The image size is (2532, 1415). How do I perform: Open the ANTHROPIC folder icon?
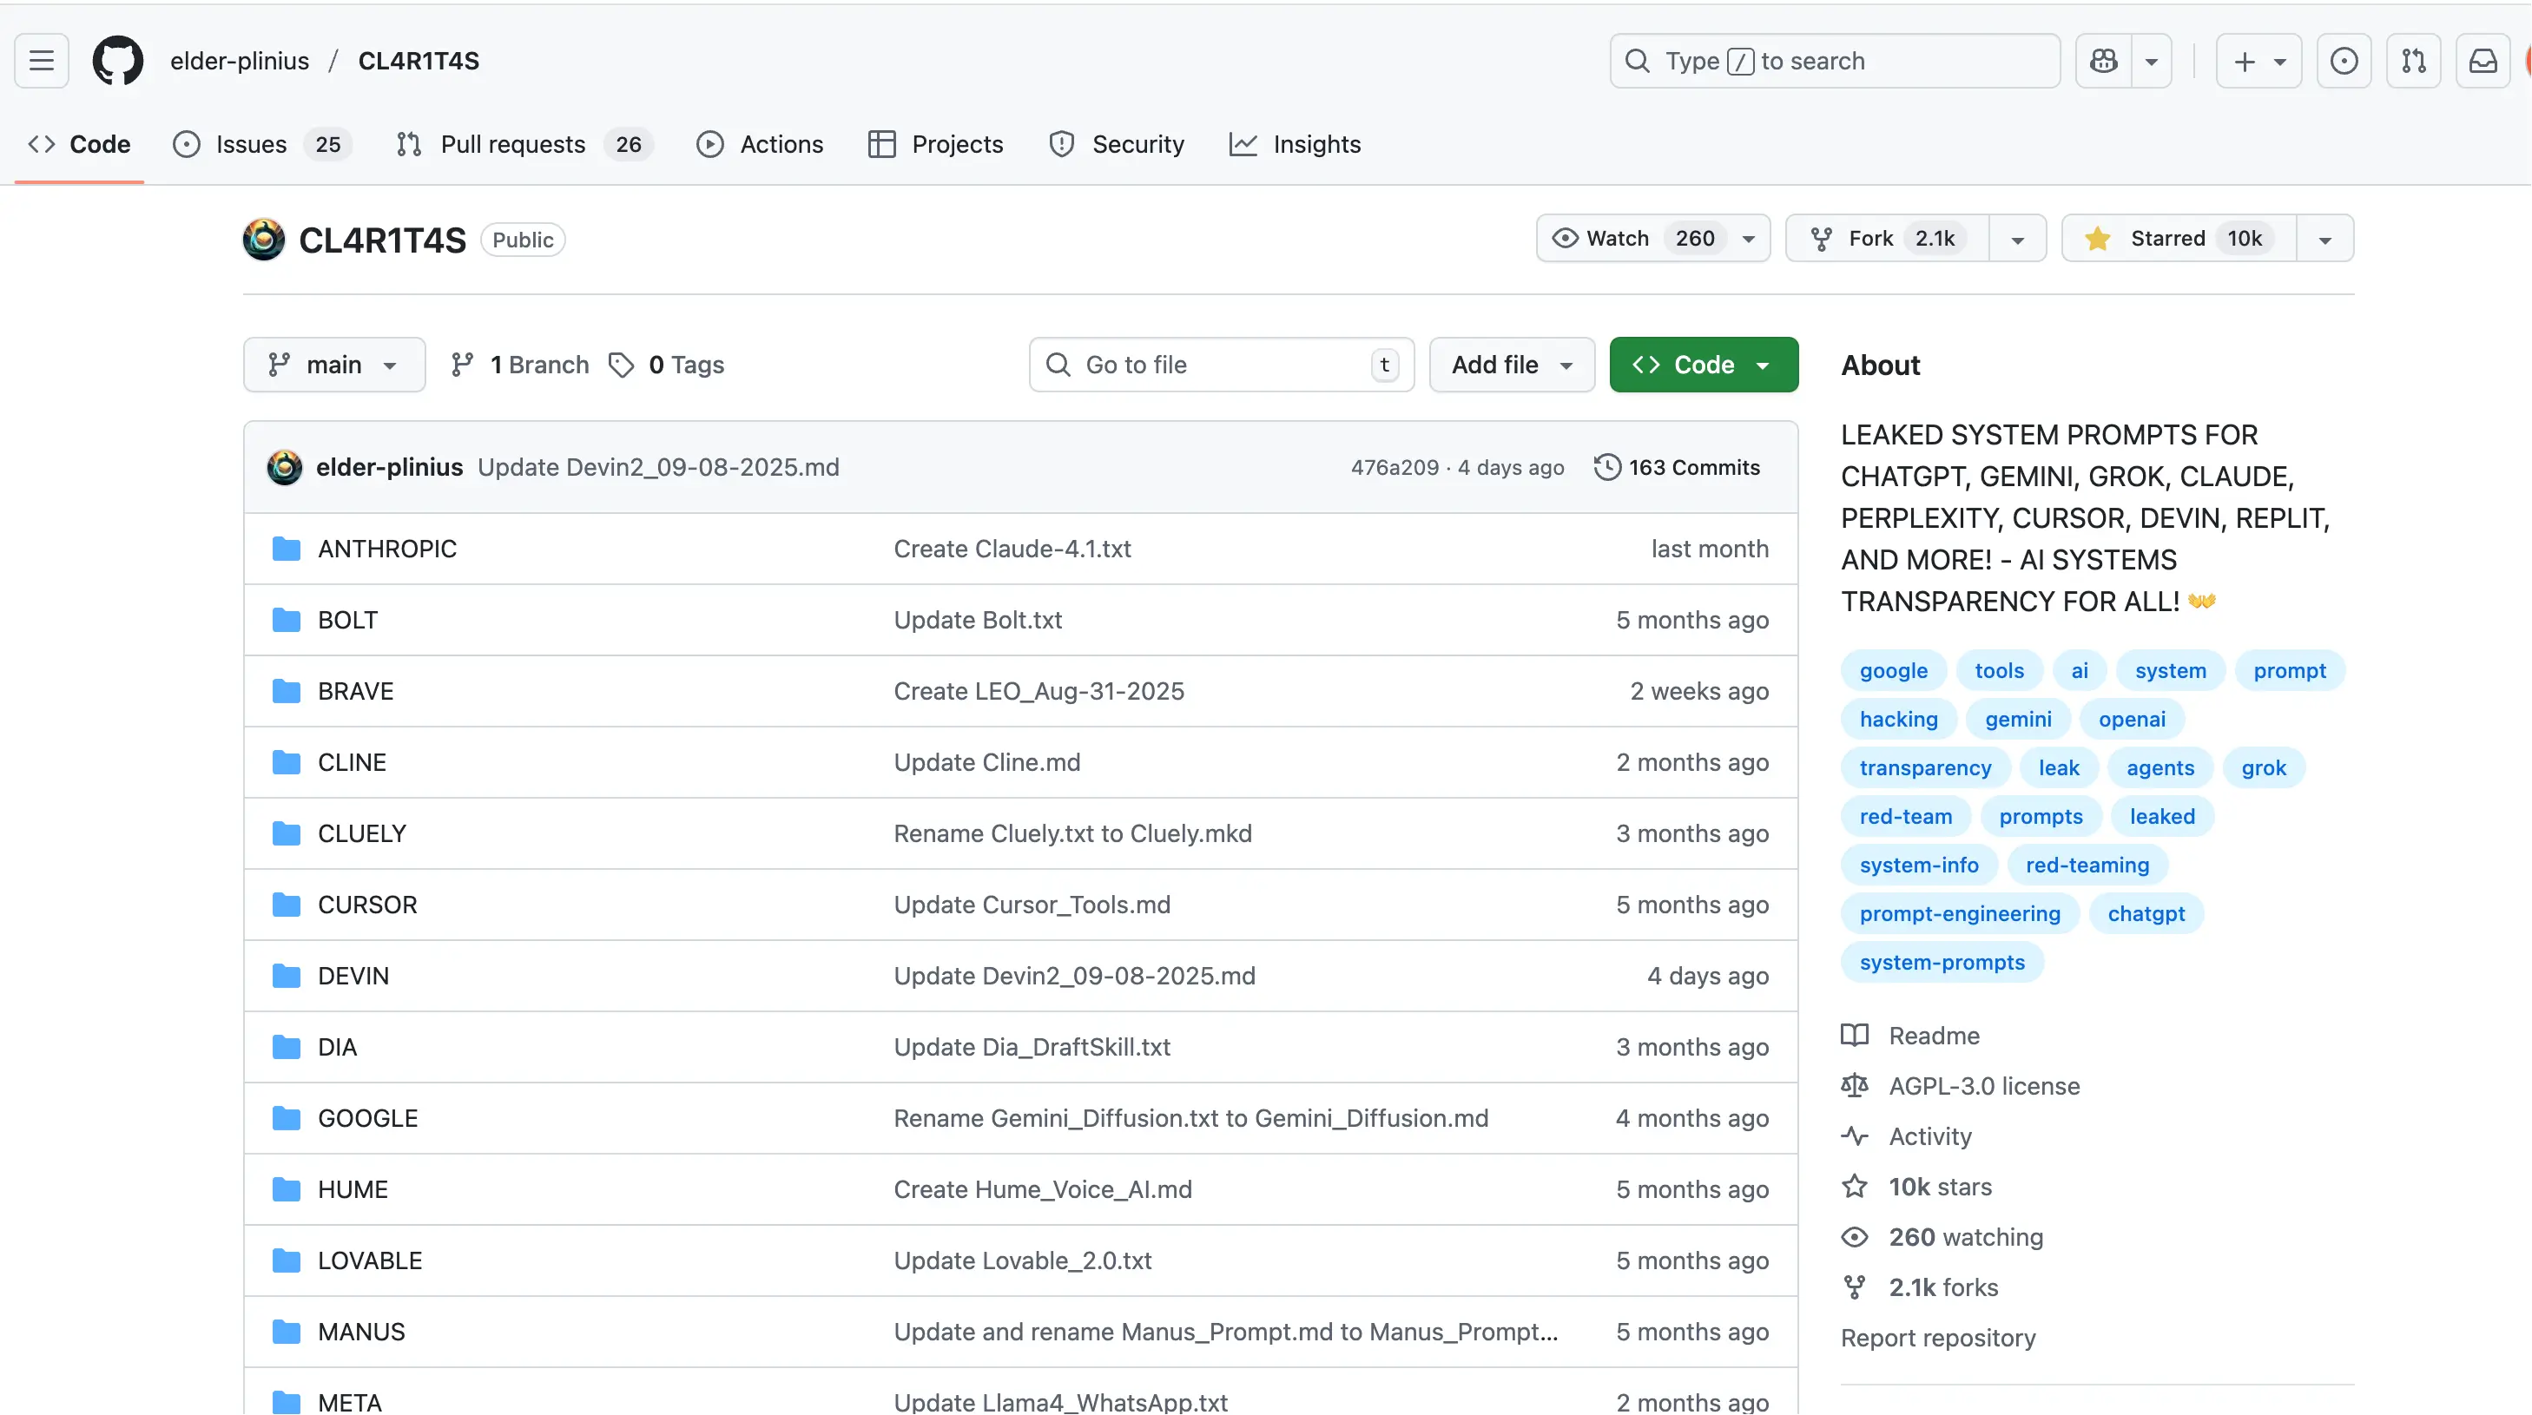(286, 550)
